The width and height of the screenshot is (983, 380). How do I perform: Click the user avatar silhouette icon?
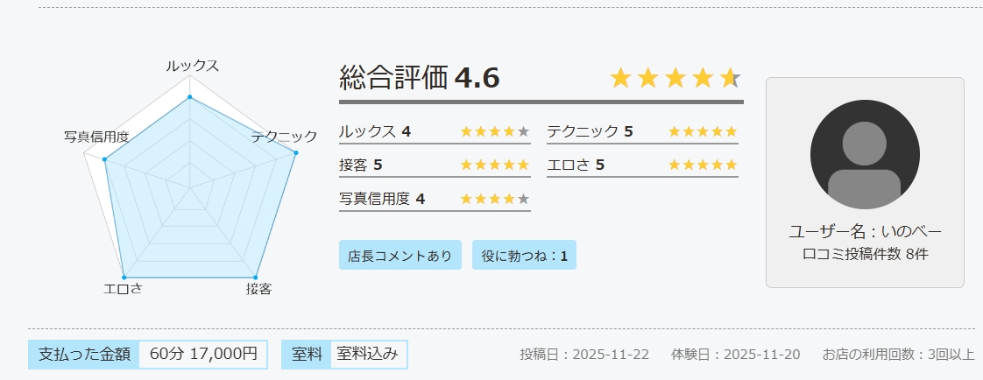pos(865,154)
